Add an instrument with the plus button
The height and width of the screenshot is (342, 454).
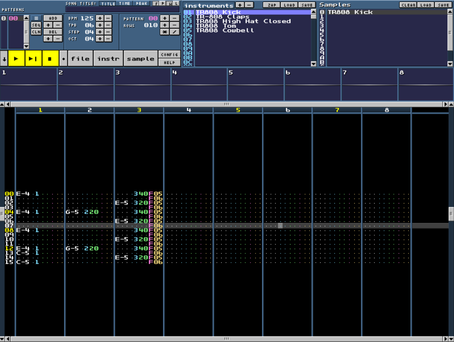coord(240,5)
